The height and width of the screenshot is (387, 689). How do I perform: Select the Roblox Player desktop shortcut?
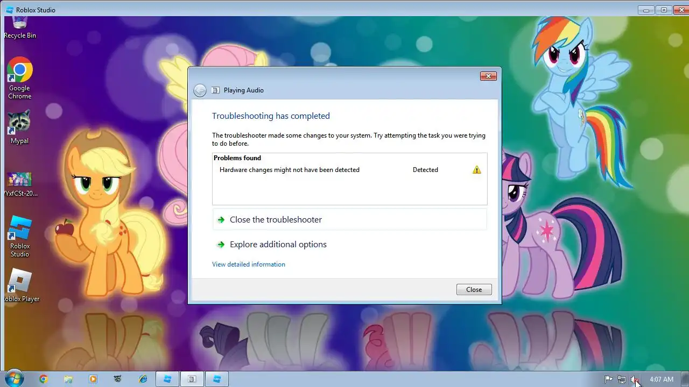click(20, 285)
